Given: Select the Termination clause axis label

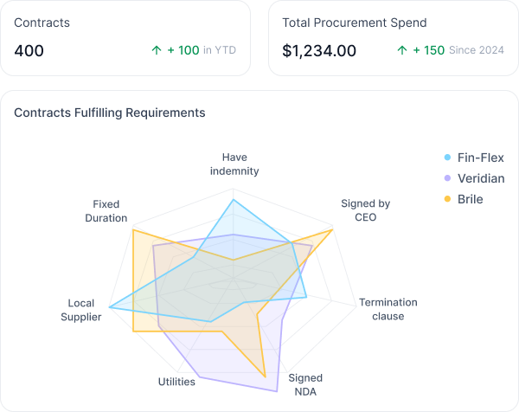Looking at the screenshot, I should [388, 309].
